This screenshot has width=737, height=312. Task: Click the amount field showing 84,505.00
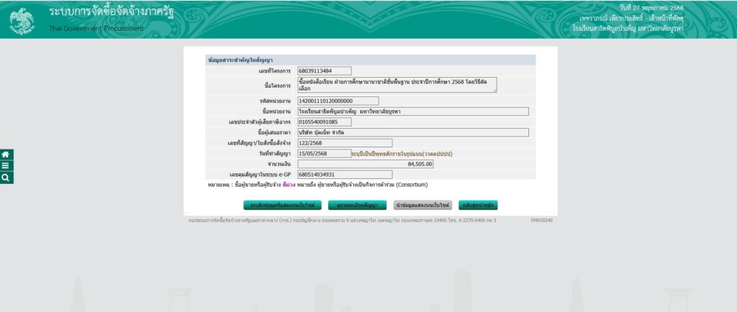click(x=365, y=164)
